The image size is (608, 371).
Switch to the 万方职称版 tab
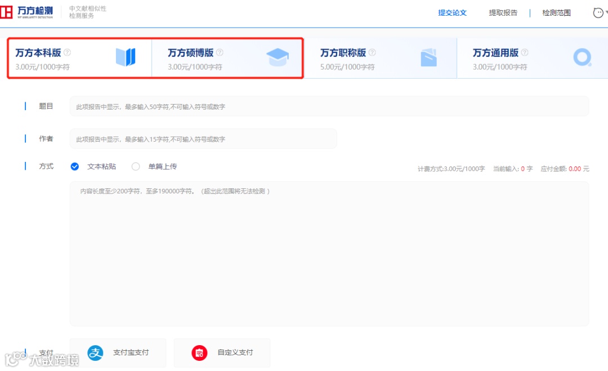381,58
